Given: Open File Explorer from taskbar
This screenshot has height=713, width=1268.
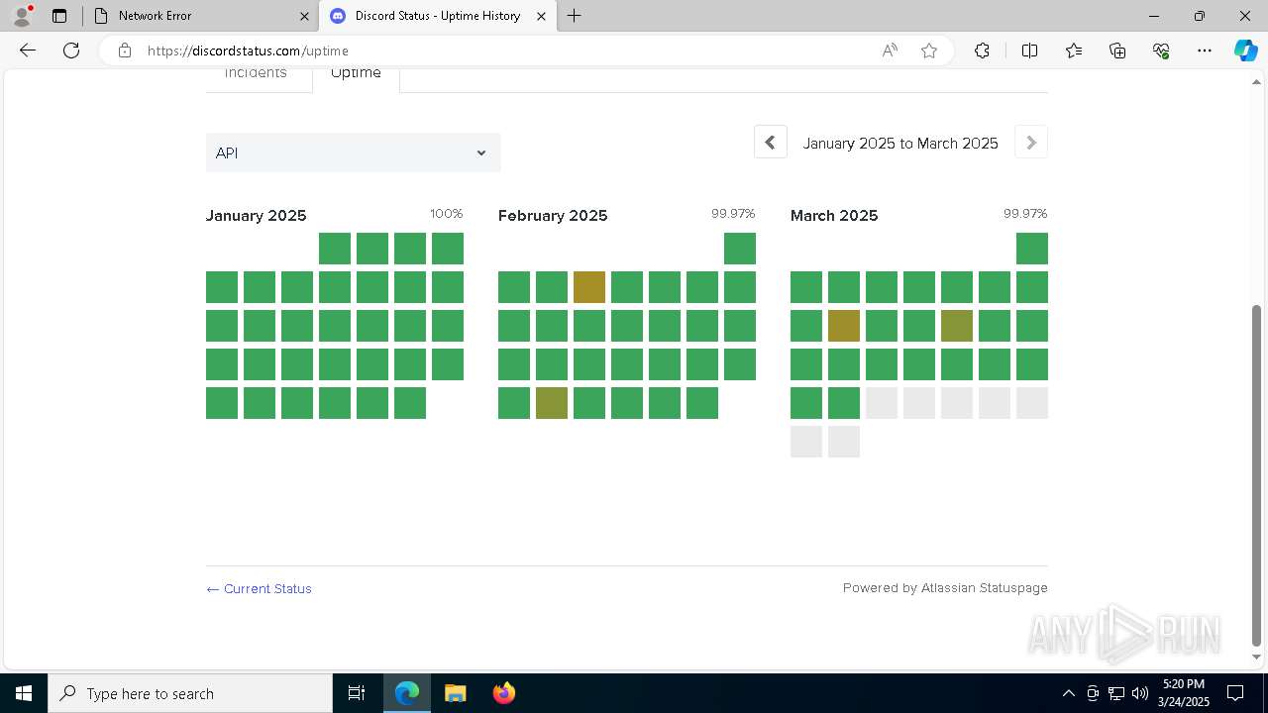Looking at the screenshot, I should click(x=455, y=693).
